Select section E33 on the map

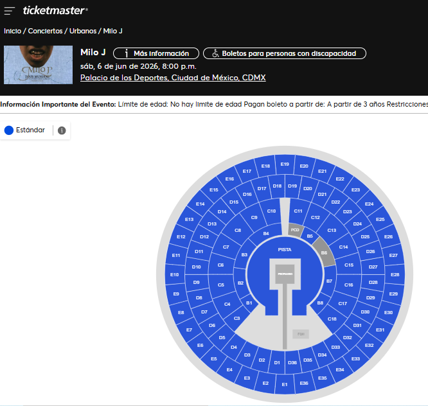pos(355,359)
